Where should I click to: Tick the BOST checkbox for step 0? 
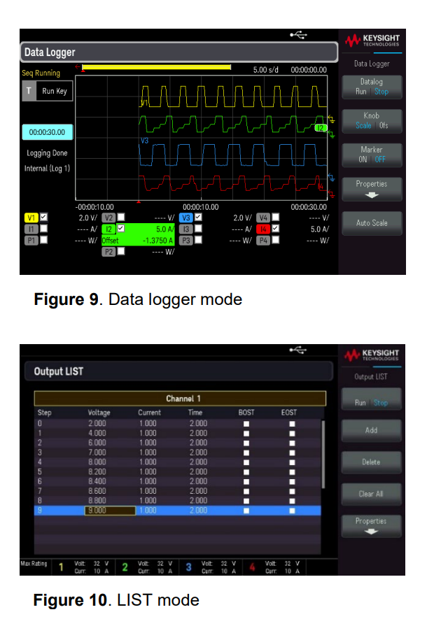pyautogui.click(x=246, y=424)
